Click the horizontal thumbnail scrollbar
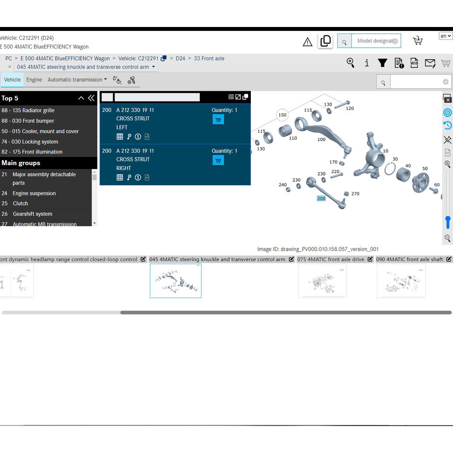 (286, 313)
